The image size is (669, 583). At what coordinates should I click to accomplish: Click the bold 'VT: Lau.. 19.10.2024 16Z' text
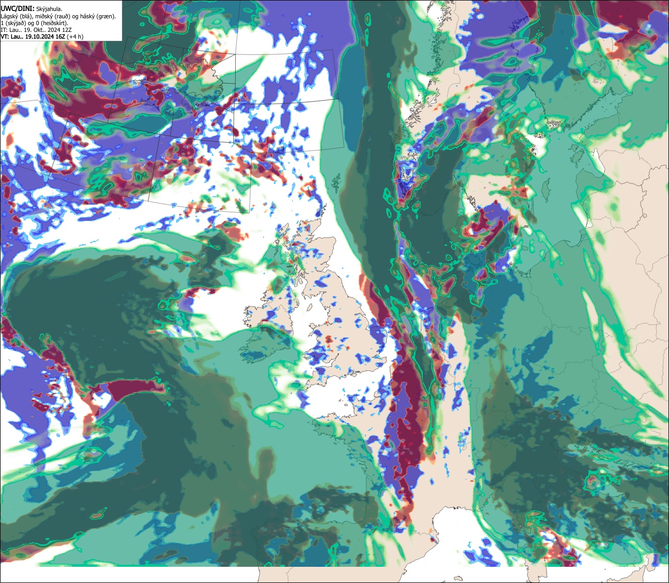tap(33, 37)
